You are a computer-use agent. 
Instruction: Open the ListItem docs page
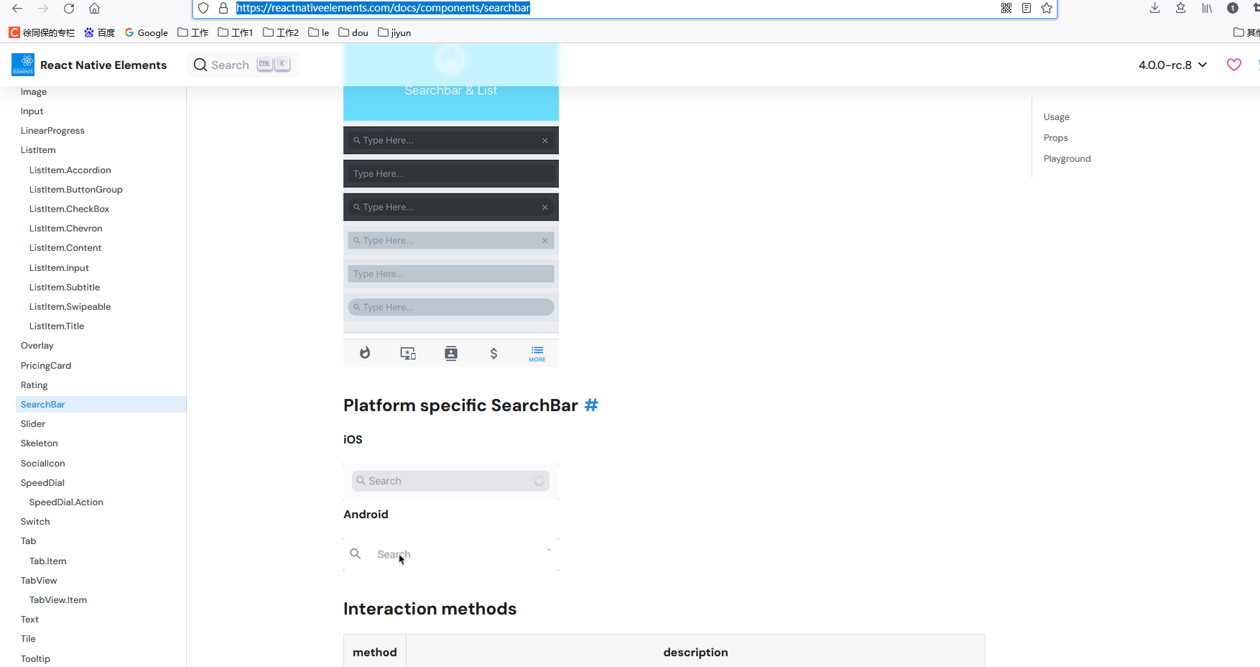coord(38,149)
